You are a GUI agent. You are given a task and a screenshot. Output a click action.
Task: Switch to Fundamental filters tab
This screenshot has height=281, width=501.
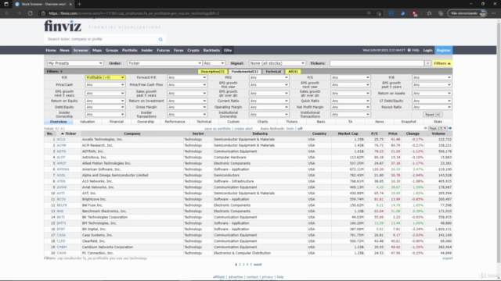pos(245,72)
